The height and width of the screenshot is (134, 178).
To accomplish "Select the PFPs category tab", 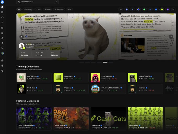I will coord(48,9).
